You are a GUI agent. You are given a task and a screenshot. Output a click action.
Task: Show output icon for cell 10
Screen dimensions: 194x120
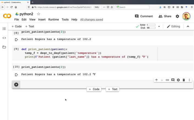(16, 75)
